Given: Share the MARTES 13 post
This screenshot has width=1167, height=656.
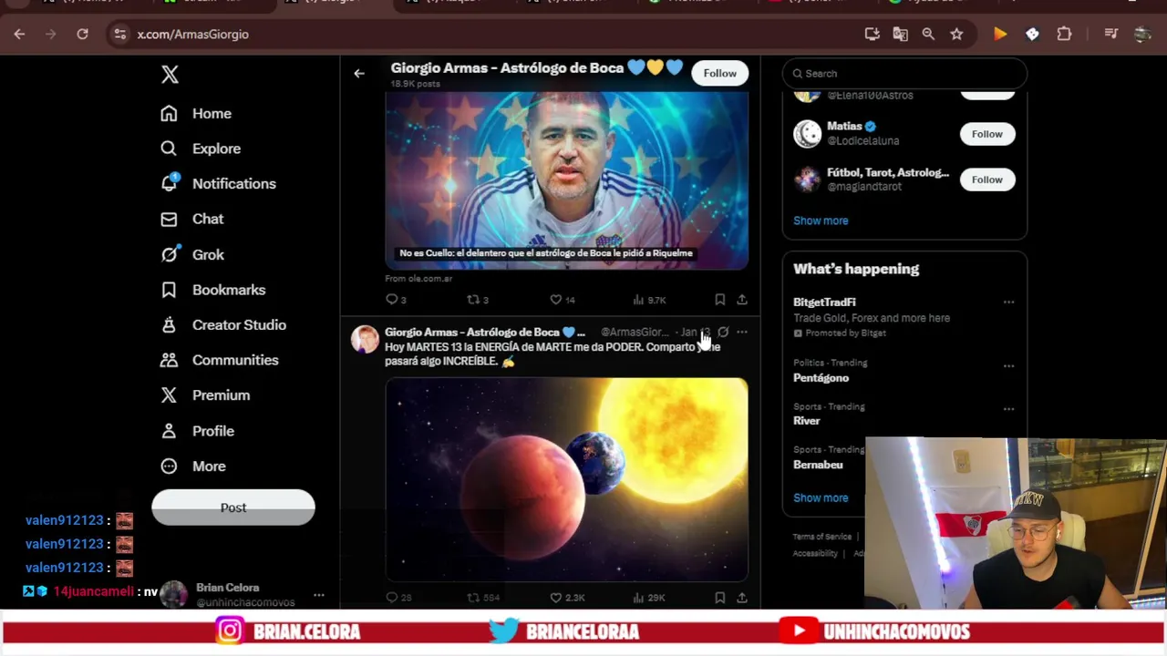Looking at the screenshot, I should point(742,598).
